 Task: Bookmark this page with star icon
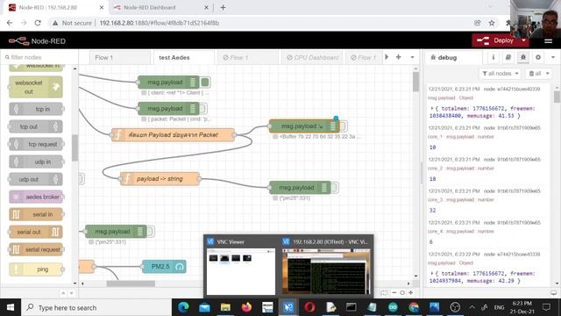click(x=492, y=23)
